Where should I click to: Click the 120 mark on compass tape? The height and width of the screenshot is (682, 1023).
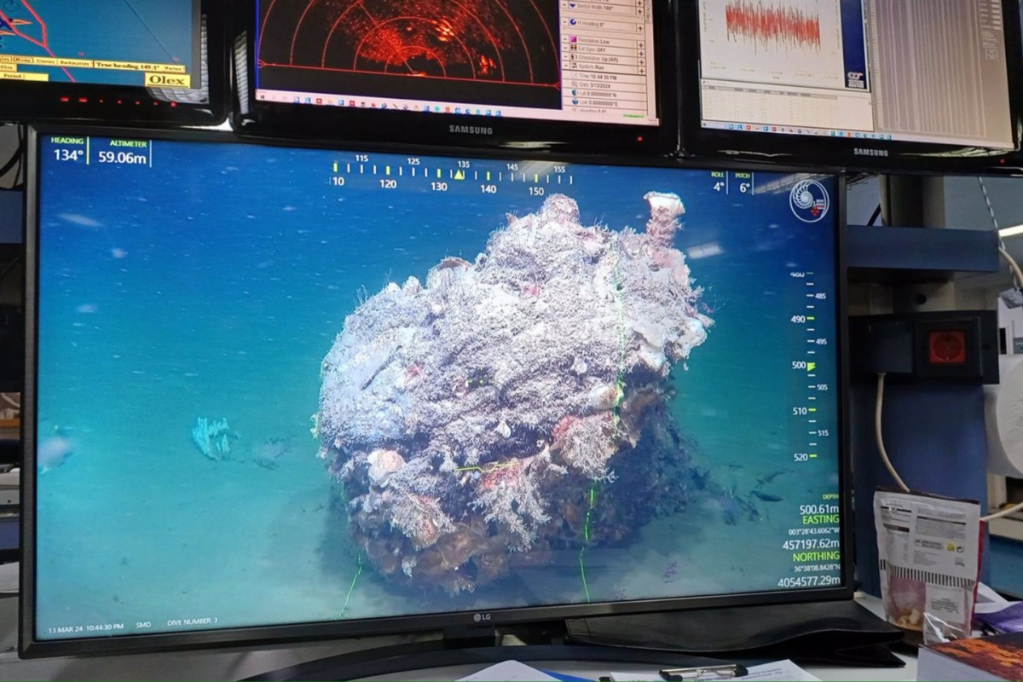388,184
